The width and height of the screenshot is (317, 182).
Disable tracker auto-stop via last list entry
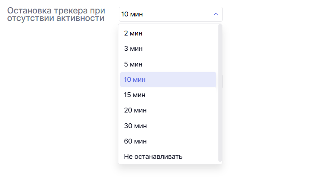pyautogui.click(x=168, y=157)
